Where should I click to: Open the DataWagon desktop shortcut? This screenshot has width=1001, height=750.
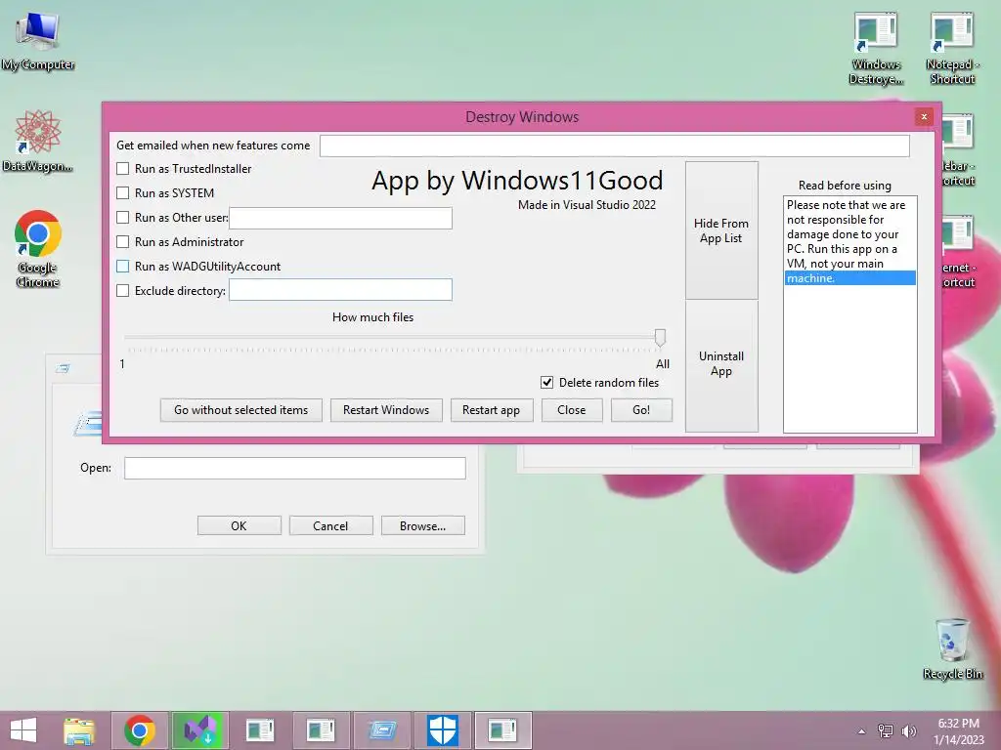click(38, 142)
